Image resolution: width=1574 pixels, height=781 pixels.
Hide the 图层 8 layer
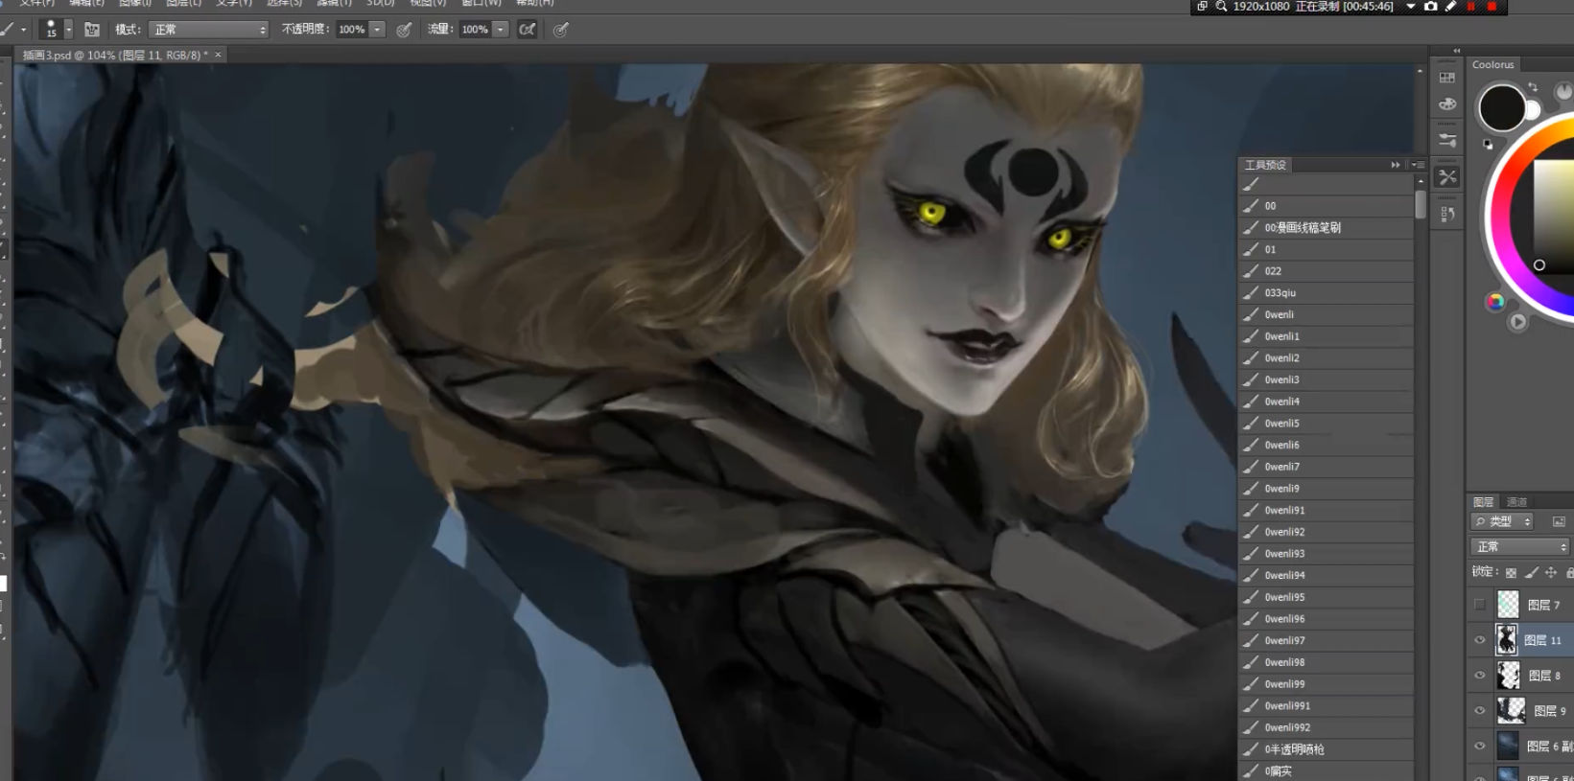(x=1480, y=676)
